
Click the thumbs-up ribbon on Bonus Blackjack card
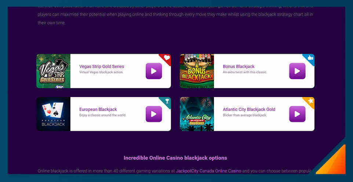coord(310,59)
